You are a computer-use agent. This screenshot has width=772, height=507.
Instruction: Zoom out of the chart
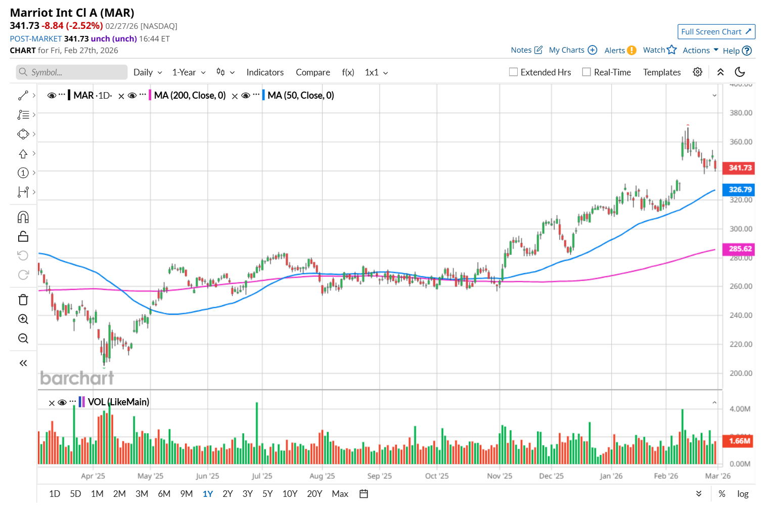23,339
